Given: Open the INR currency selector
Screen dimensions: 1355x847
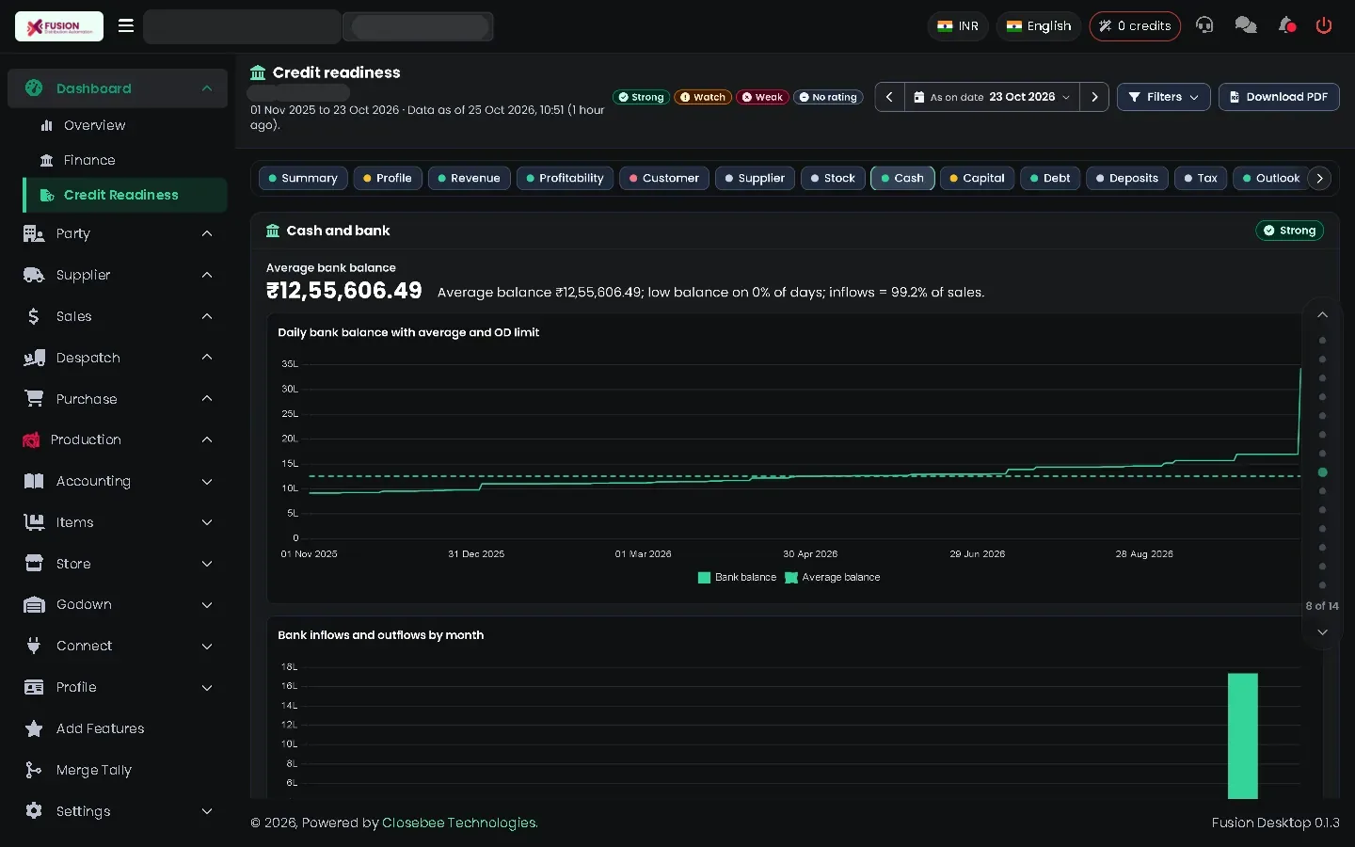Looking at the screenshot, I should (x=958, y=25).
